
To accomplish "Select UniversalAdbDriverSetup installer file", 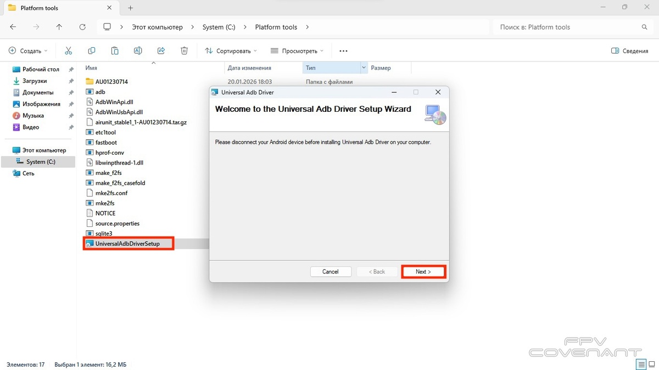I will point(129,243).
